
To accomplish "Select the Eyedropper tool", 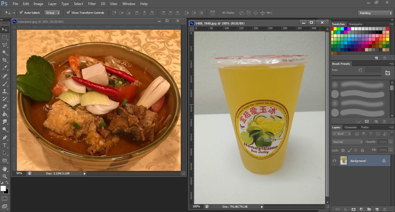I will [x=5, y=68].
